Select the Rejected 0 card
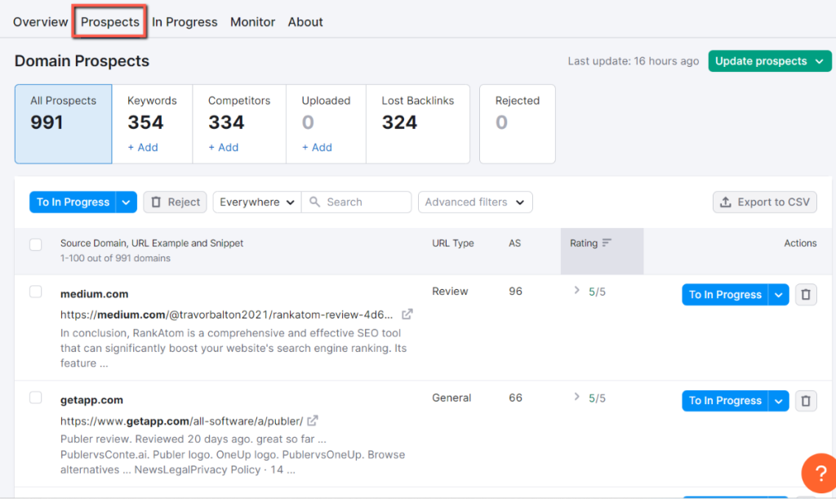Screen dimensions: 836x499 pyautogui.click(x=517, y=123)
